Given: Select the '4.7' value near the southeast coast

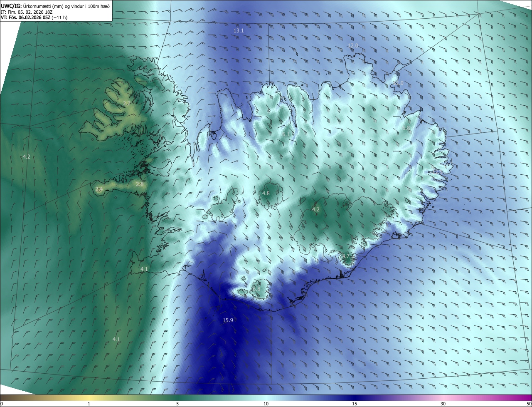Looking at the screenshot, I should 346,256.
